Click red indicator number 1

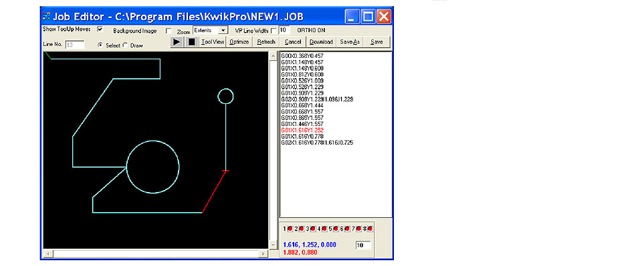(x=290, y=229)
